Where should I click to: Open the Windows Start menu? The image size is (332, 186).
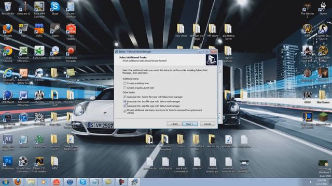click(x=5, y=182)
